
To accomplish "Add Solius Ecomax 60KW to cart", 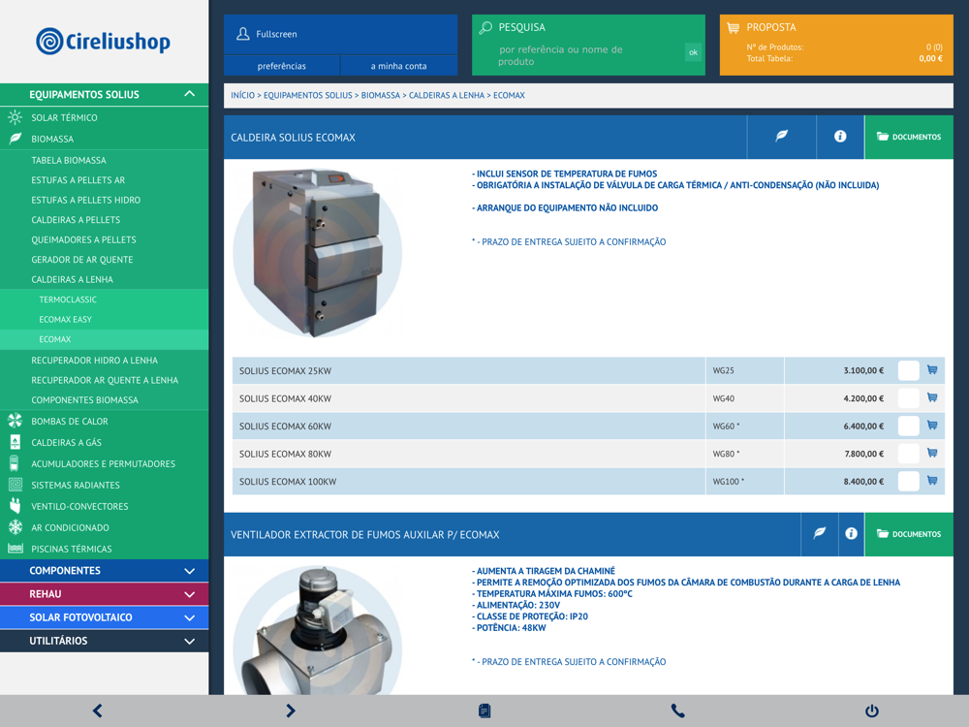I will [932, 426].
